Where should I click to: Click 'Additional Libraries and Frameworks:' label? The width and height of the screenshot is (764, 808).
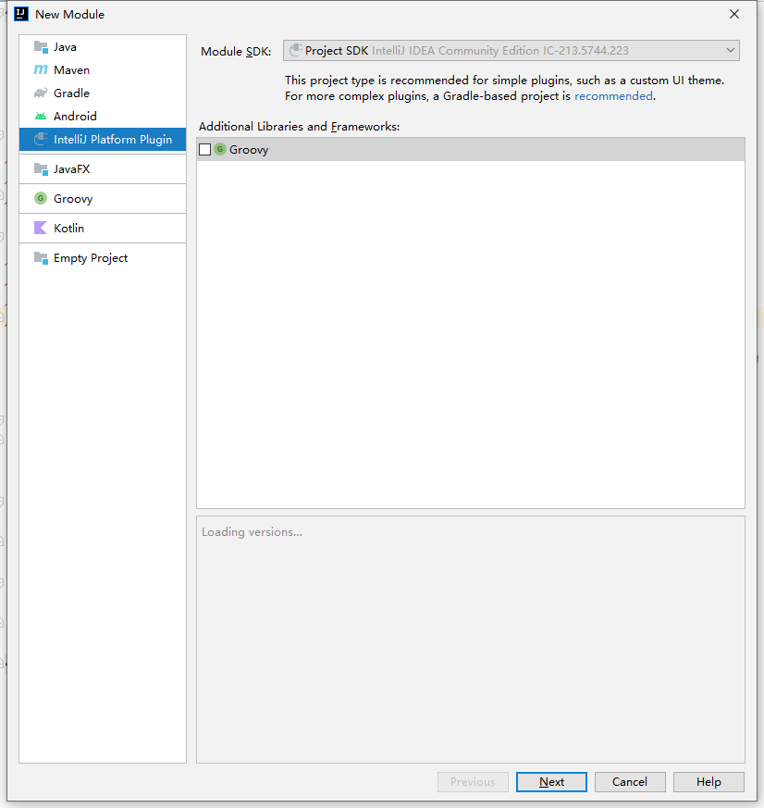(299, 126)
